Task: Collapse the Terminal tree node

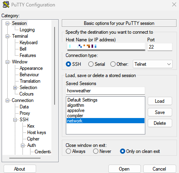Action: 7,37
